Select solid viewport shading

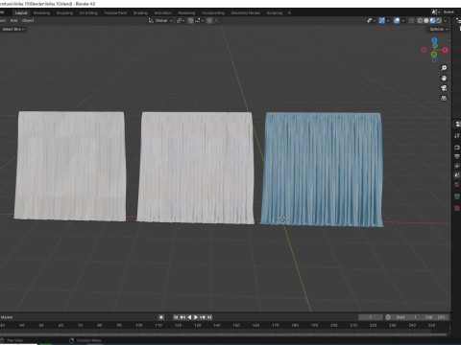426,20
